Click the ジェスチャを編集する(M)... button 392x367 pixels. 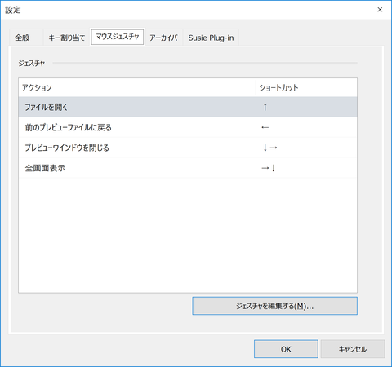point(275,306)
